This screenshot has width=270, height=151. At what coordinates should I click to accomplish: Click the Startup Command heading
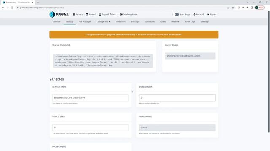click(x=61, y=45)
